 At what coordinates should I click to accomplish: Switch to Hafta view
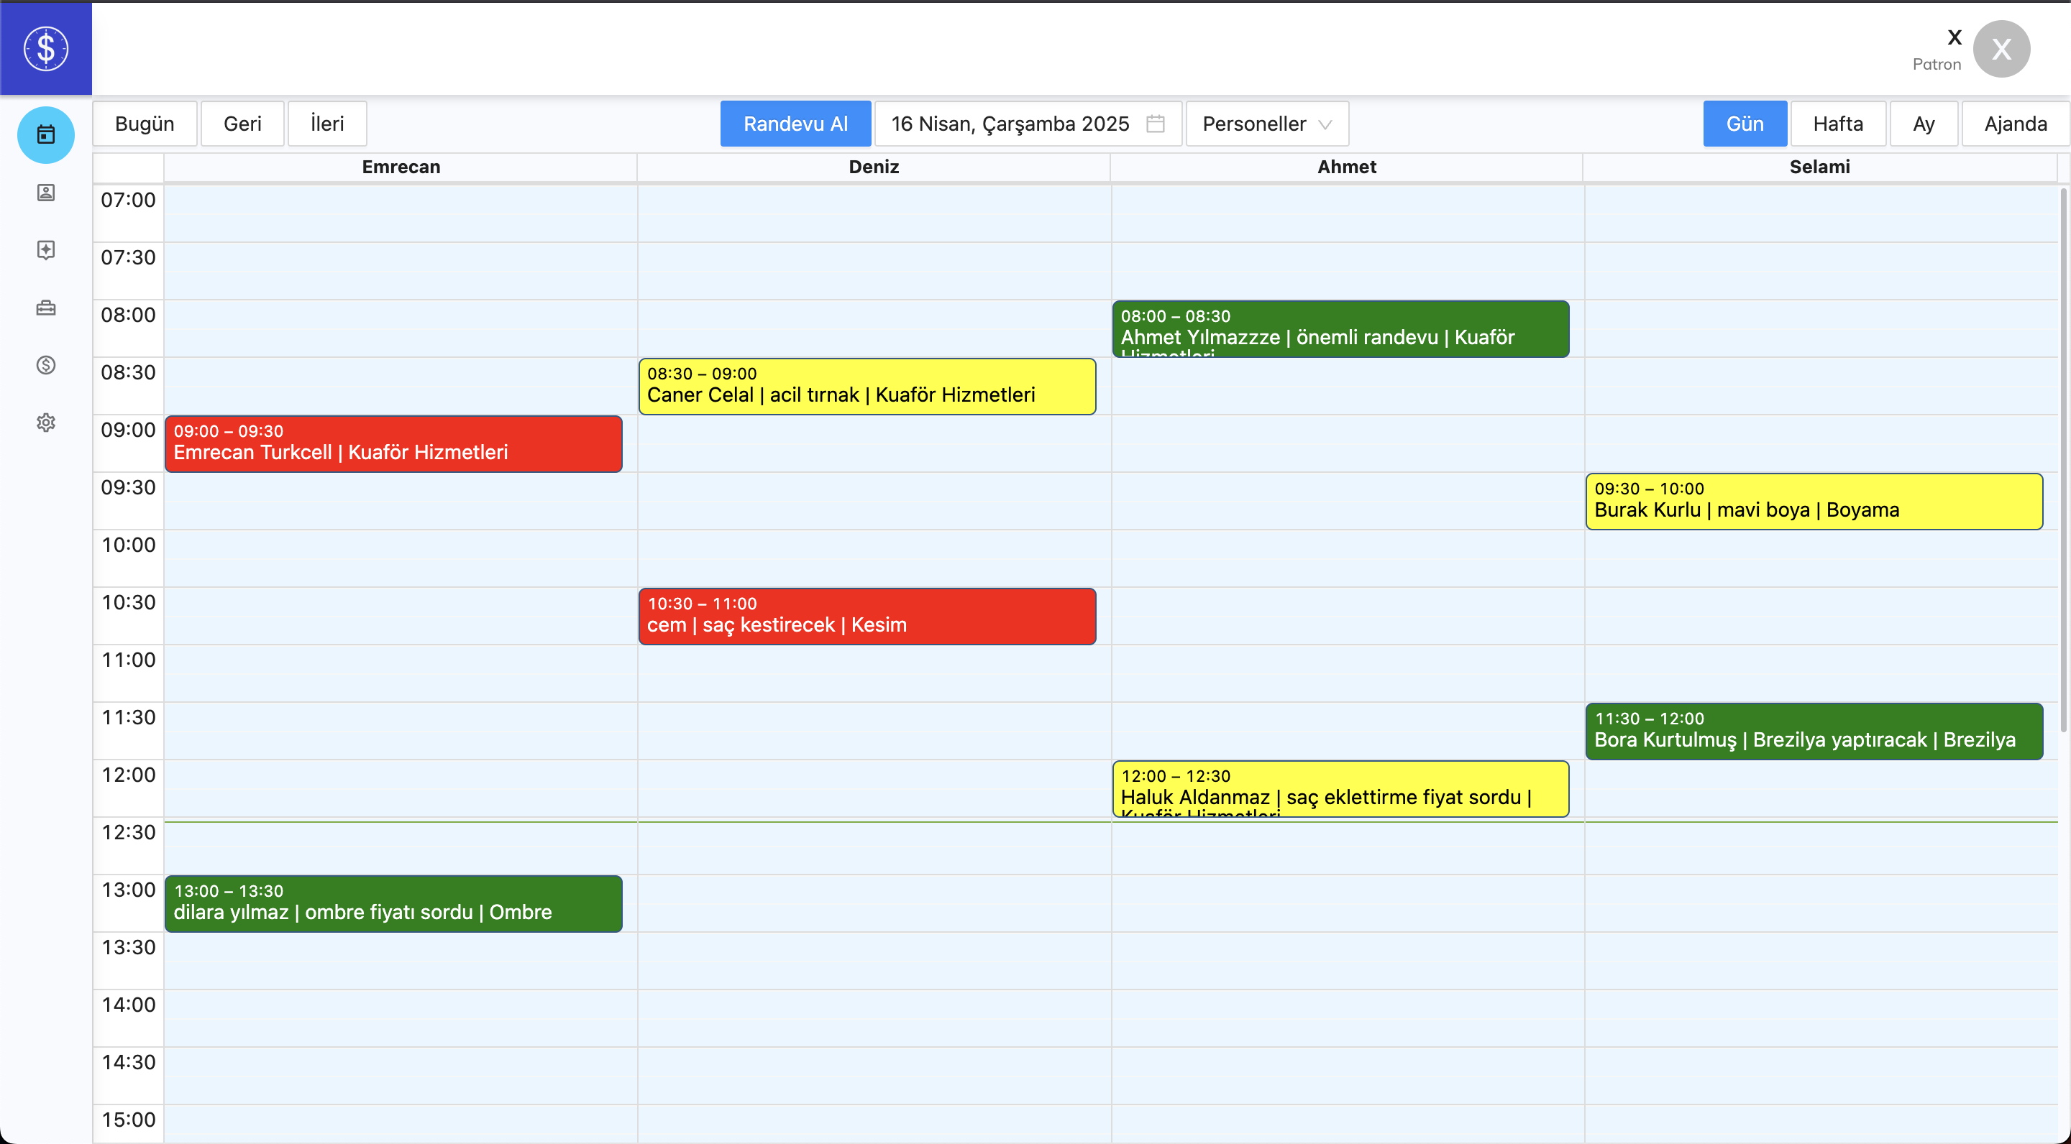[1837, 124]
